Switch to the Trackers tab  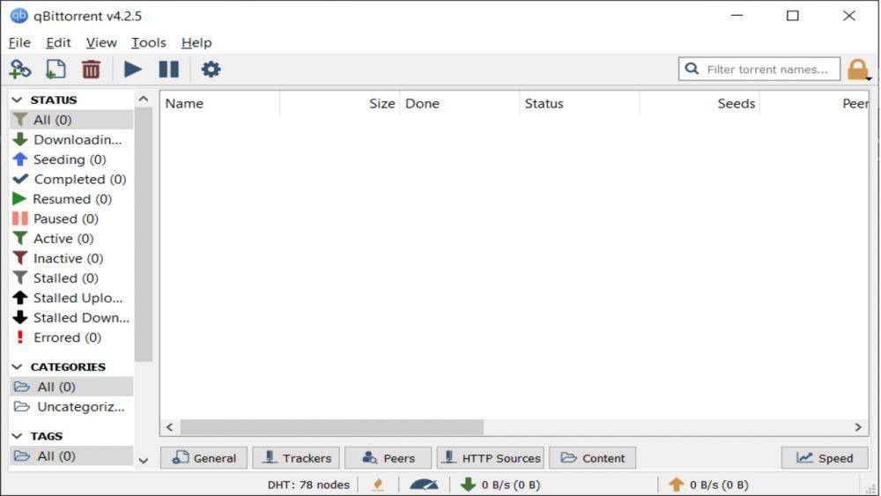pyautogui.click(x=296, y=458)
